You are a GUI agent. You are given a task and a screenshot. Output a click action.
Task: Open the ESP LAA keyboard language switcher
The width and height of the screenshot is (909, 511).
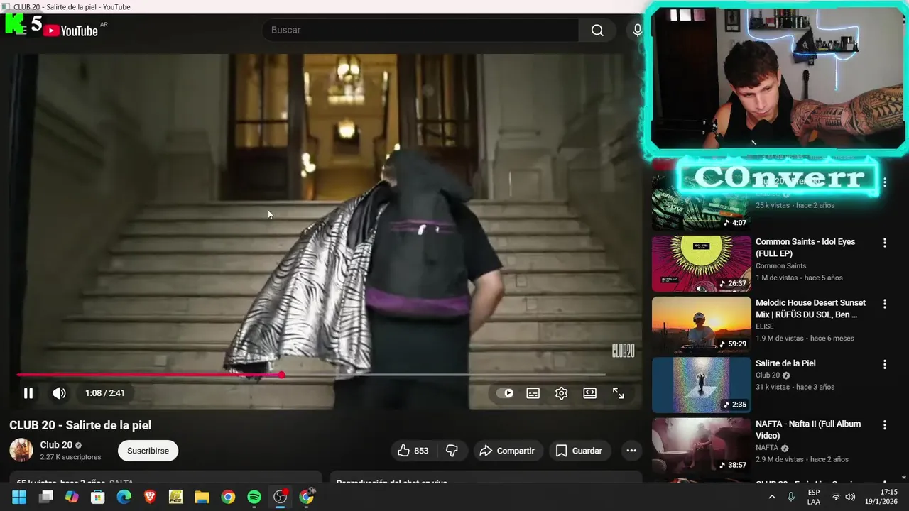point(814,497)
